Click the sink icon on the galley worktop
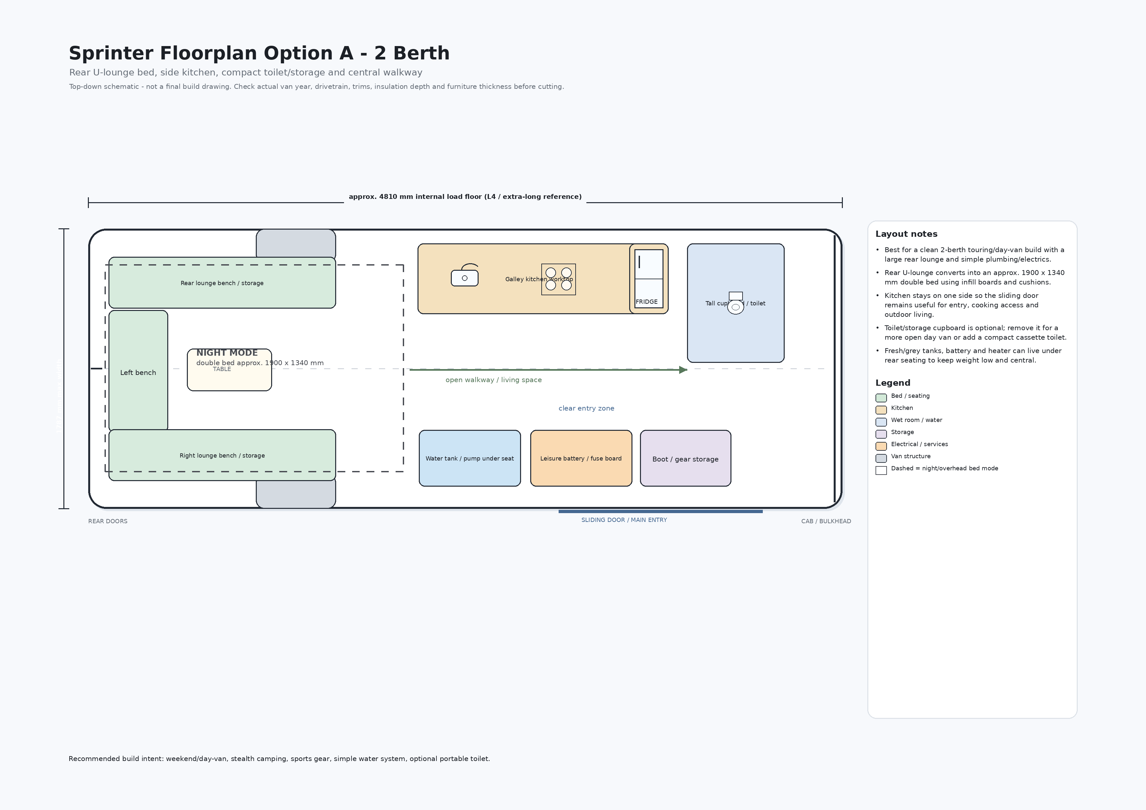 (x=465, y=275)
